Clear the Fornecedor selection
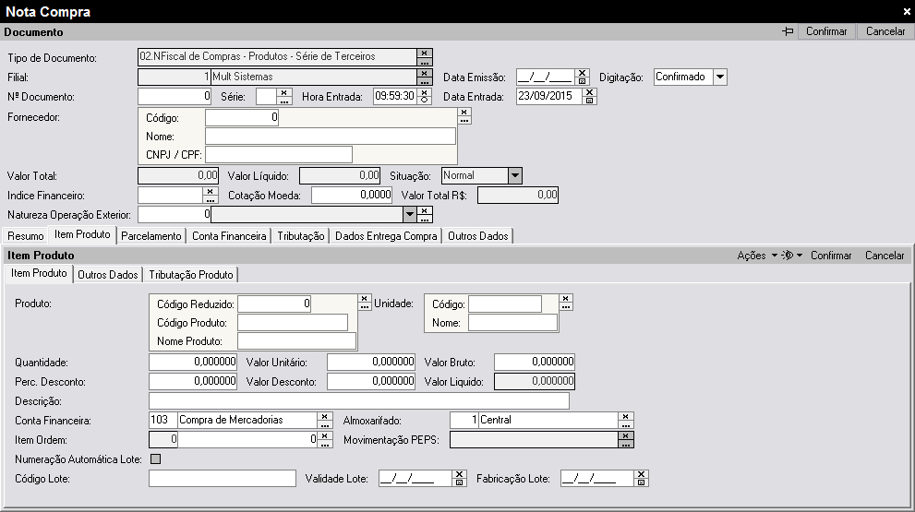 point(464,112)
